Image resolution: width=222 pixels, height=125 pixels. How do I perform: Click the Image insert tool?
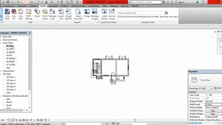coord(87,13)
